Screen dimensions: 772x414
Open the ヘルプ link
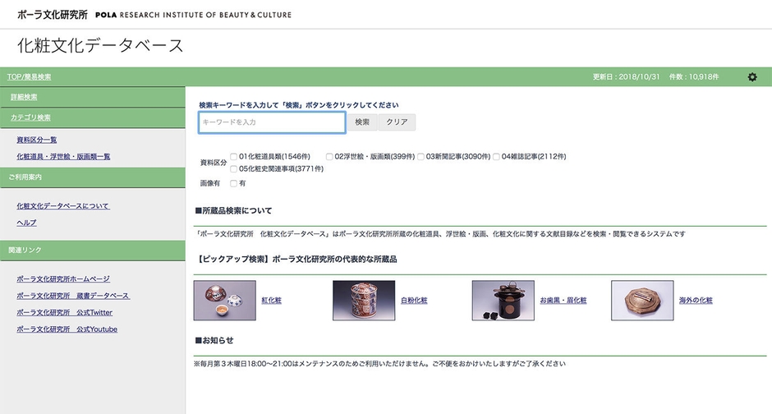click(26, 223)
